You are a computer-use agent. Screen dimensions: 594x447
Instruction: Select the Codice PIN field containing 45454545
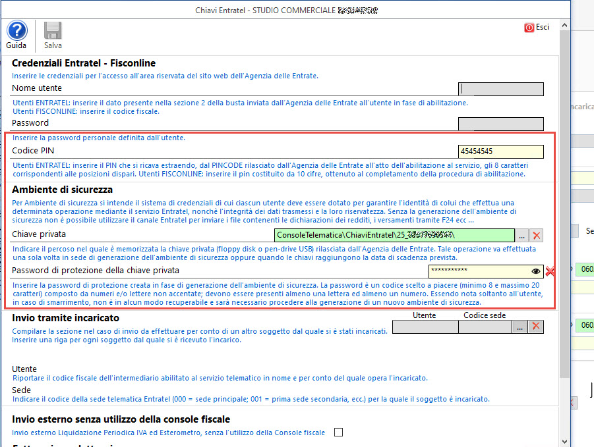coord(501,151)
